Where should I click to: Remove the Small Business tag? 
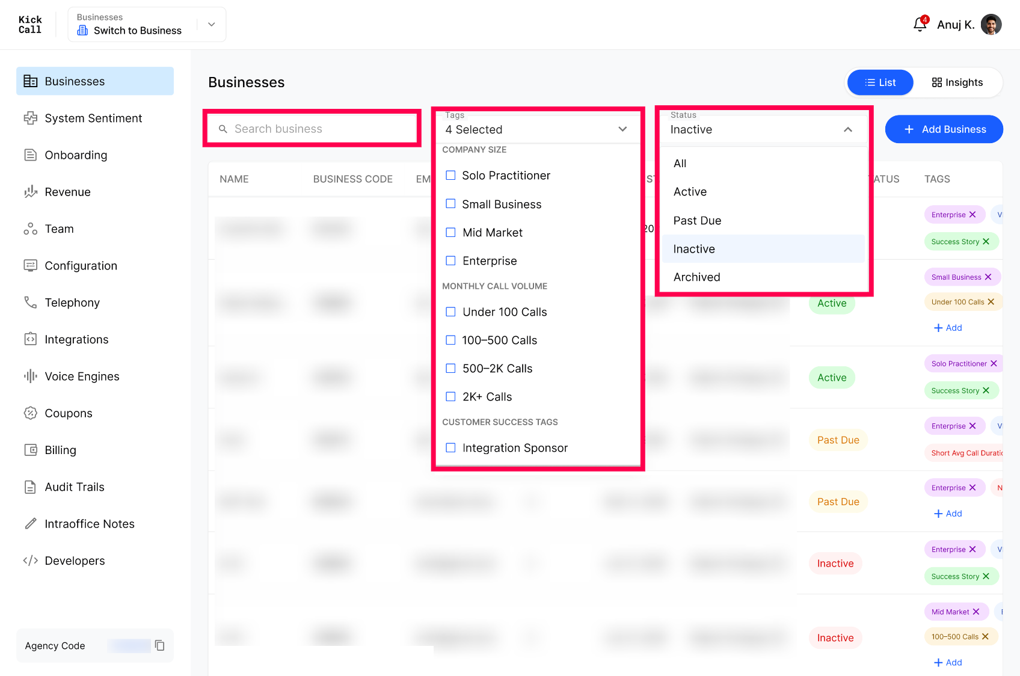click(x=988, y=277)
